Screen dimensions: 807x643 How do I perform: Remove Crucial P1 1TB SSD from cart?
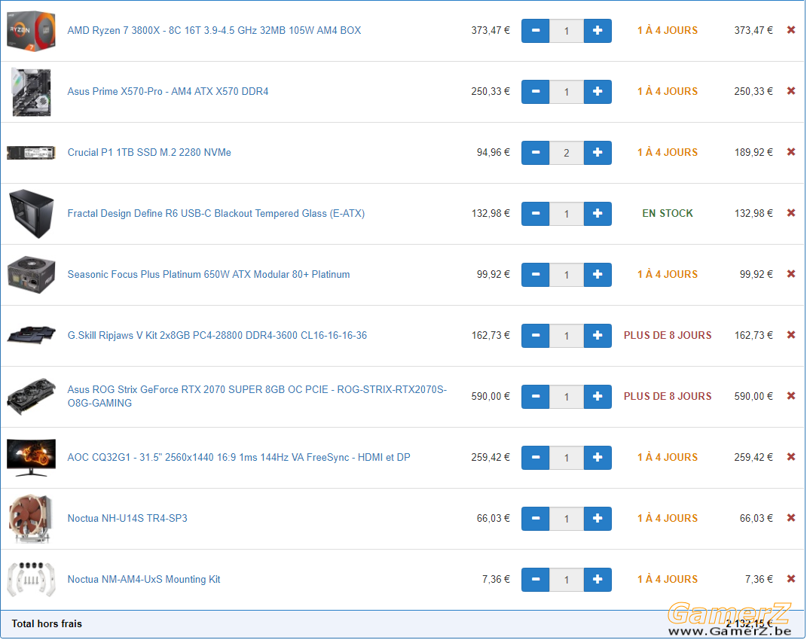coord(791,152)
